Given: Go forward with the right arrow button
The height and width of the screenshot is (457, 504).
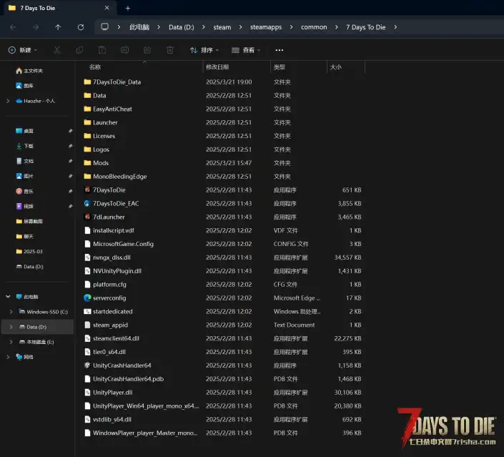Looking at the screenshot, I should coord(36,27).
